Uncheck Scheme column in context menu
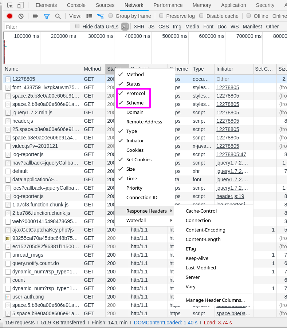287x328 pixels. (145, 103)
